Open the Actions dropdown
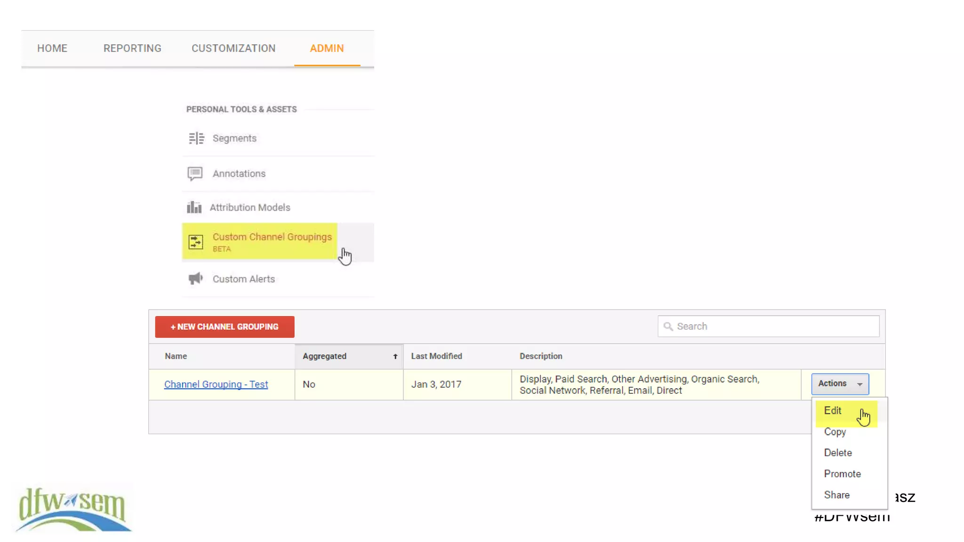 pyautogui.click(x=840, y=384)
